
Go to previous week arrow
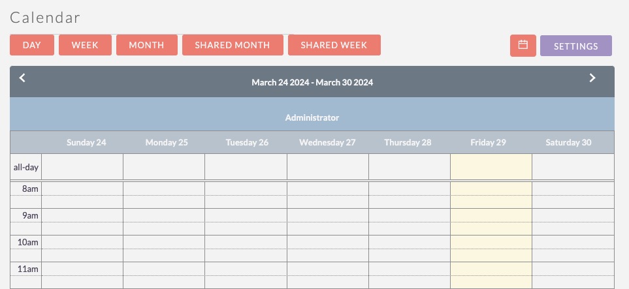point(22,78)
